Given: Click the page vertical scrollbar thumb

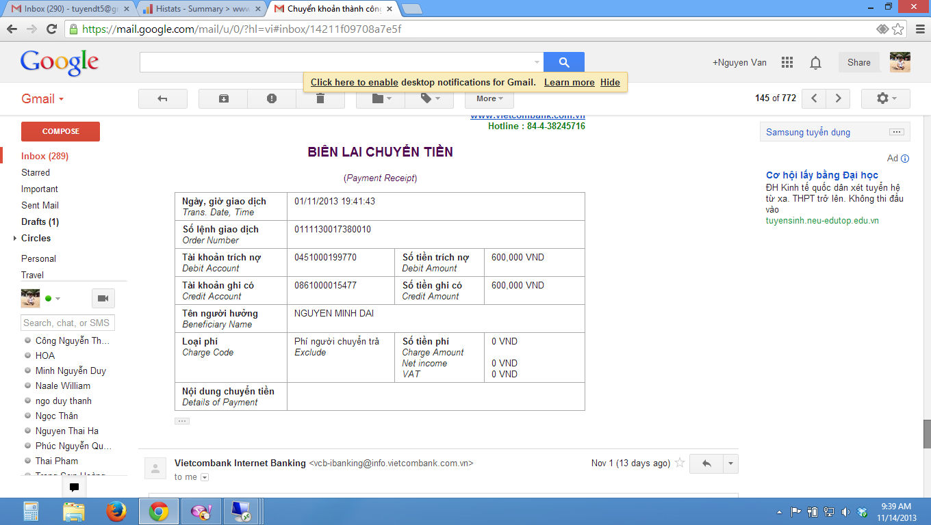Looking at the screenshot, I should click(927, 433).
